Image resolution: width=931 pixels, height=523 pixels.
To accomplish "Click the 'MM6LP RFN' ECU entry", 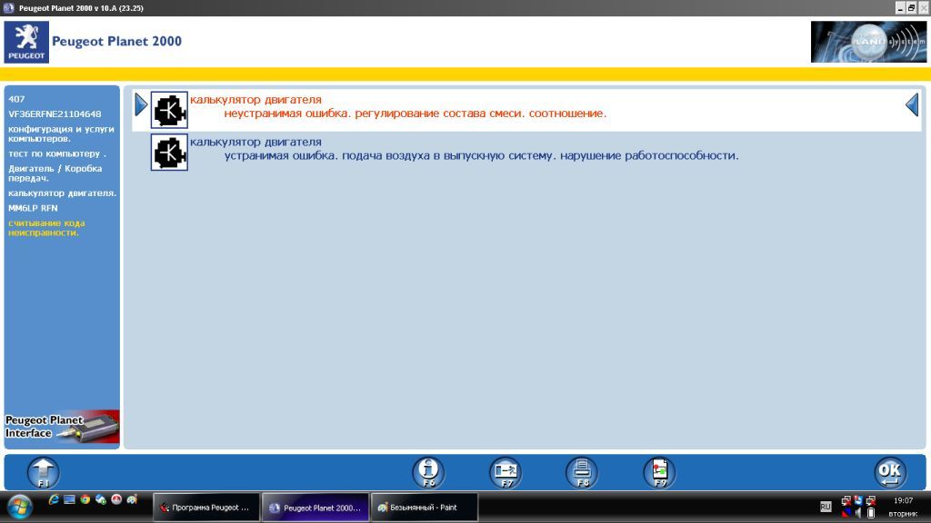I will pos(34,208).
